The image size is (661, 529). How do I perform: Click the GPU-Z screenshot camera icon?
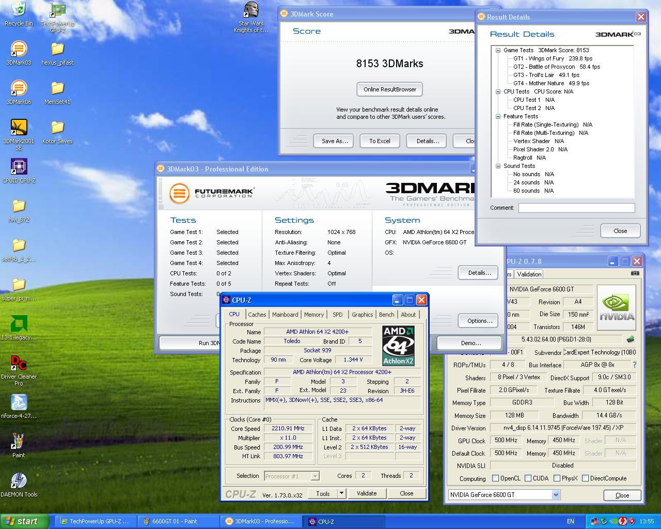coord(635,273)
